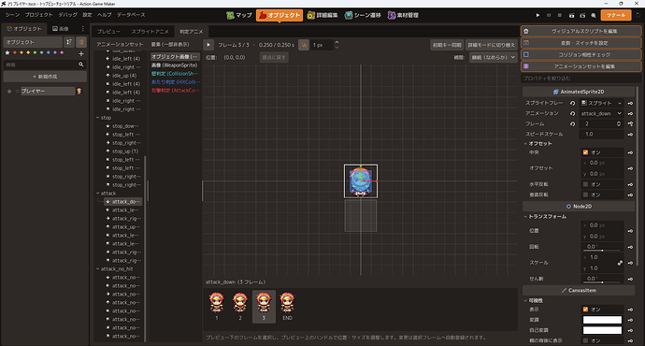Click the コリジョン相性チェック button
Image resolution: width=645 pixels, height=346 pixels.
[580, 54]
